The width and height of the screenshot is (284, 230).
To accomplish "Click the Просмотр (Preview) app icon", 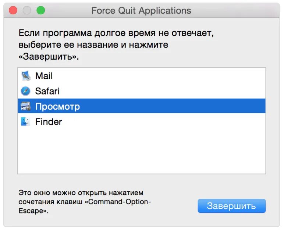I will (25, 107).
